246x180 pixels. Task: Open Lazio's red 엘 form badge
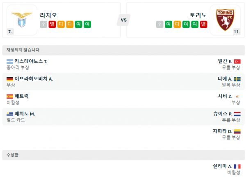[52, 25]
